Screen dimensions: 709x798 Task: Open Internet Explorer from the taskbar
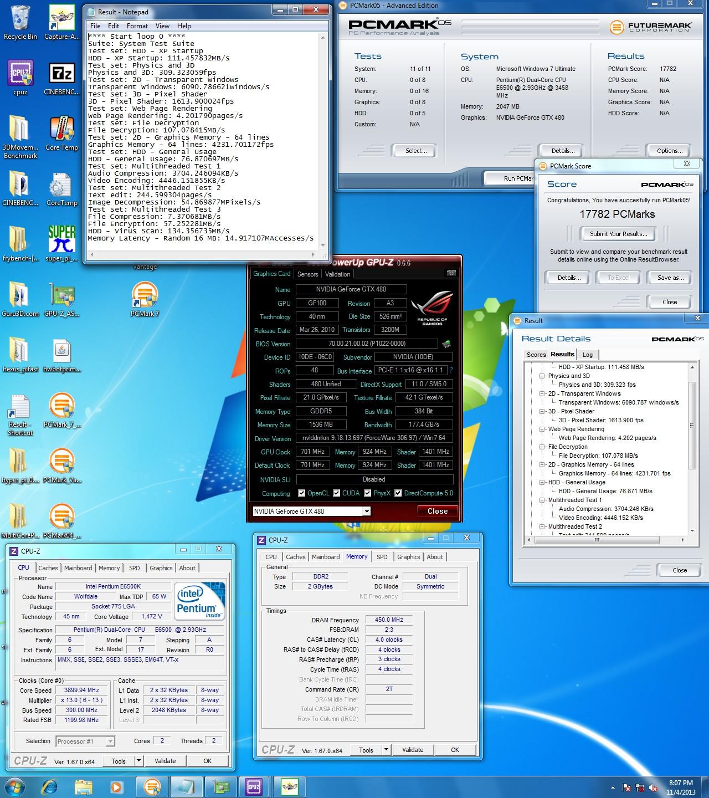[x=50, y=786]
